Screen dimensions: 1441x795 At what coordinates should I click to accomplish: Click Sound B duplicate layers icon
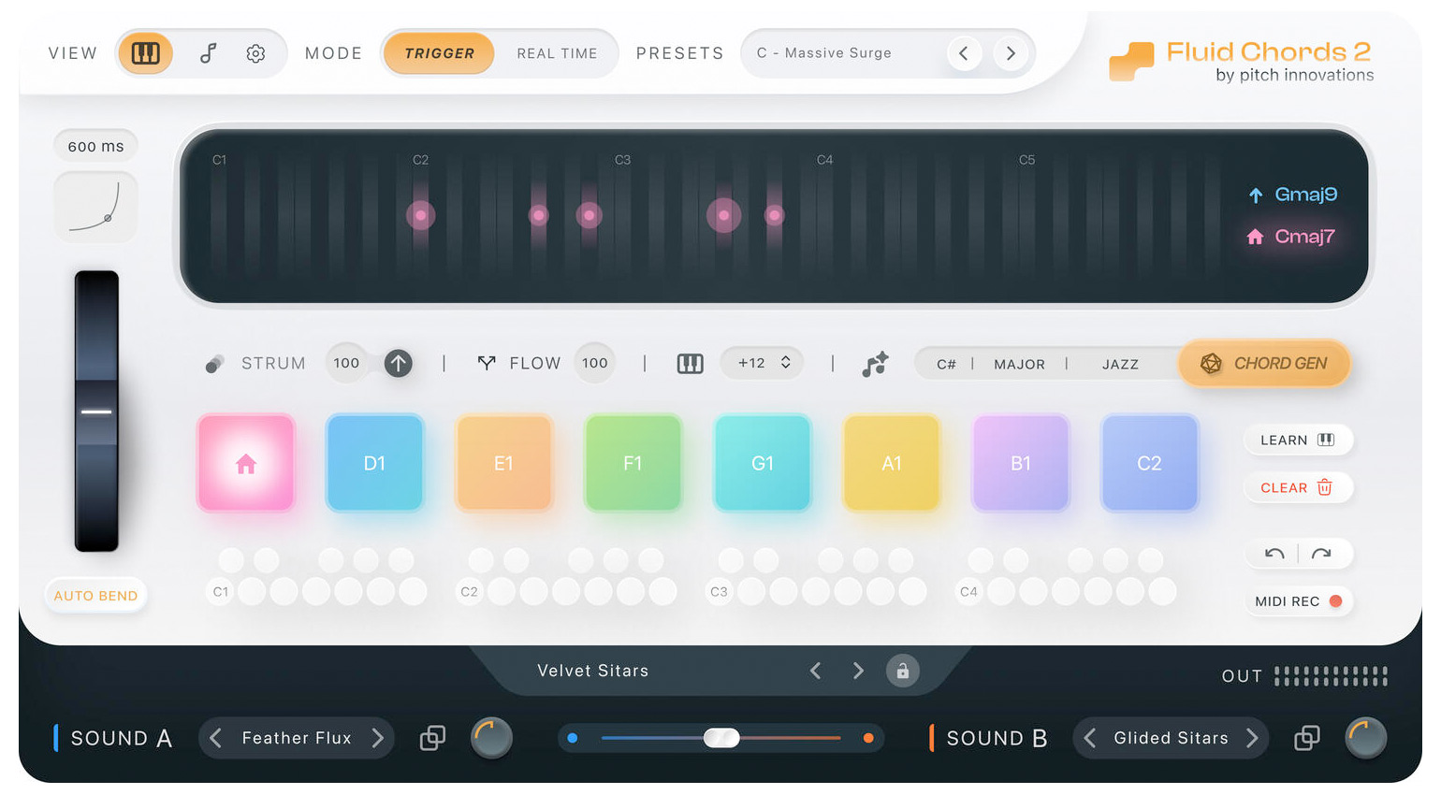(1306, 738)
